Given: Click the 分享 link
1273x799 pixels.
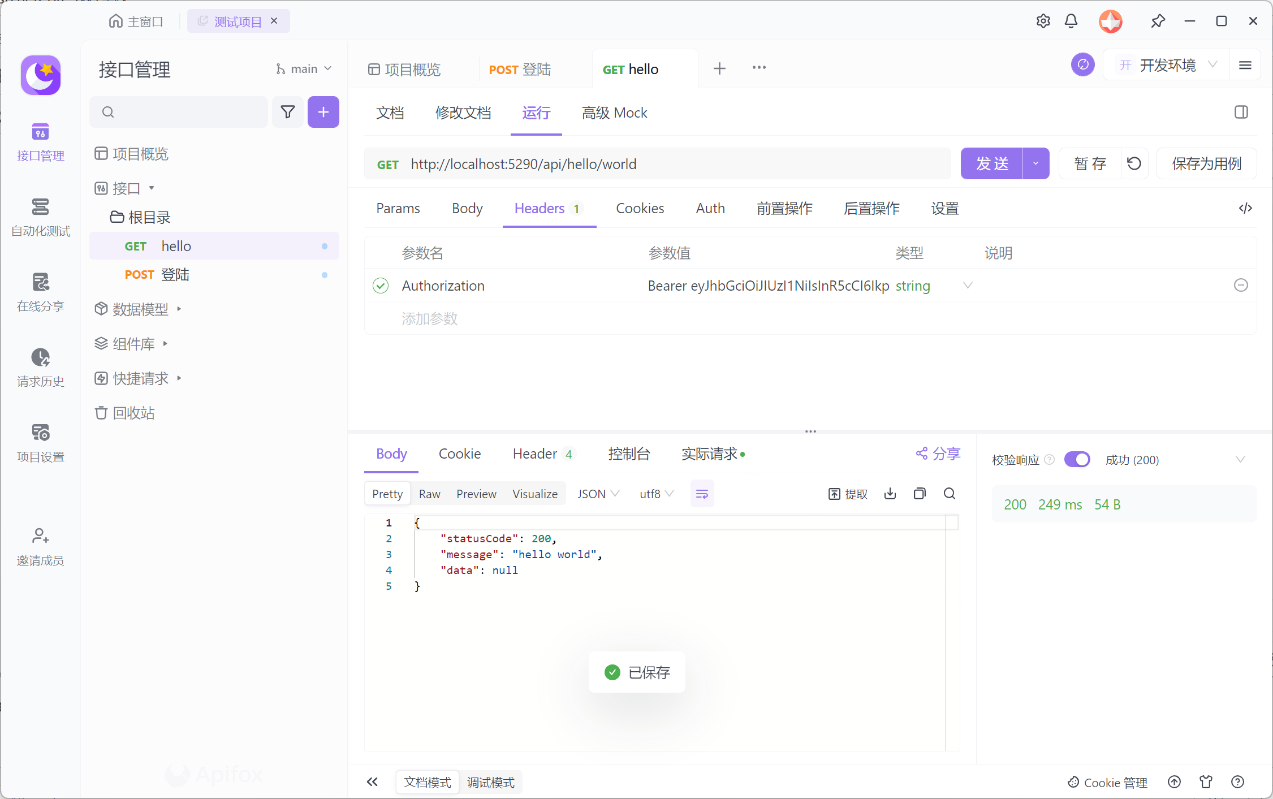Looking at the screenshot, I should coord(938,454).
